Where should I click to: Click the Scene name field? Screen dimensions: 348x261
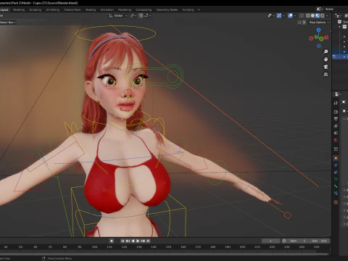coord(336,9)
